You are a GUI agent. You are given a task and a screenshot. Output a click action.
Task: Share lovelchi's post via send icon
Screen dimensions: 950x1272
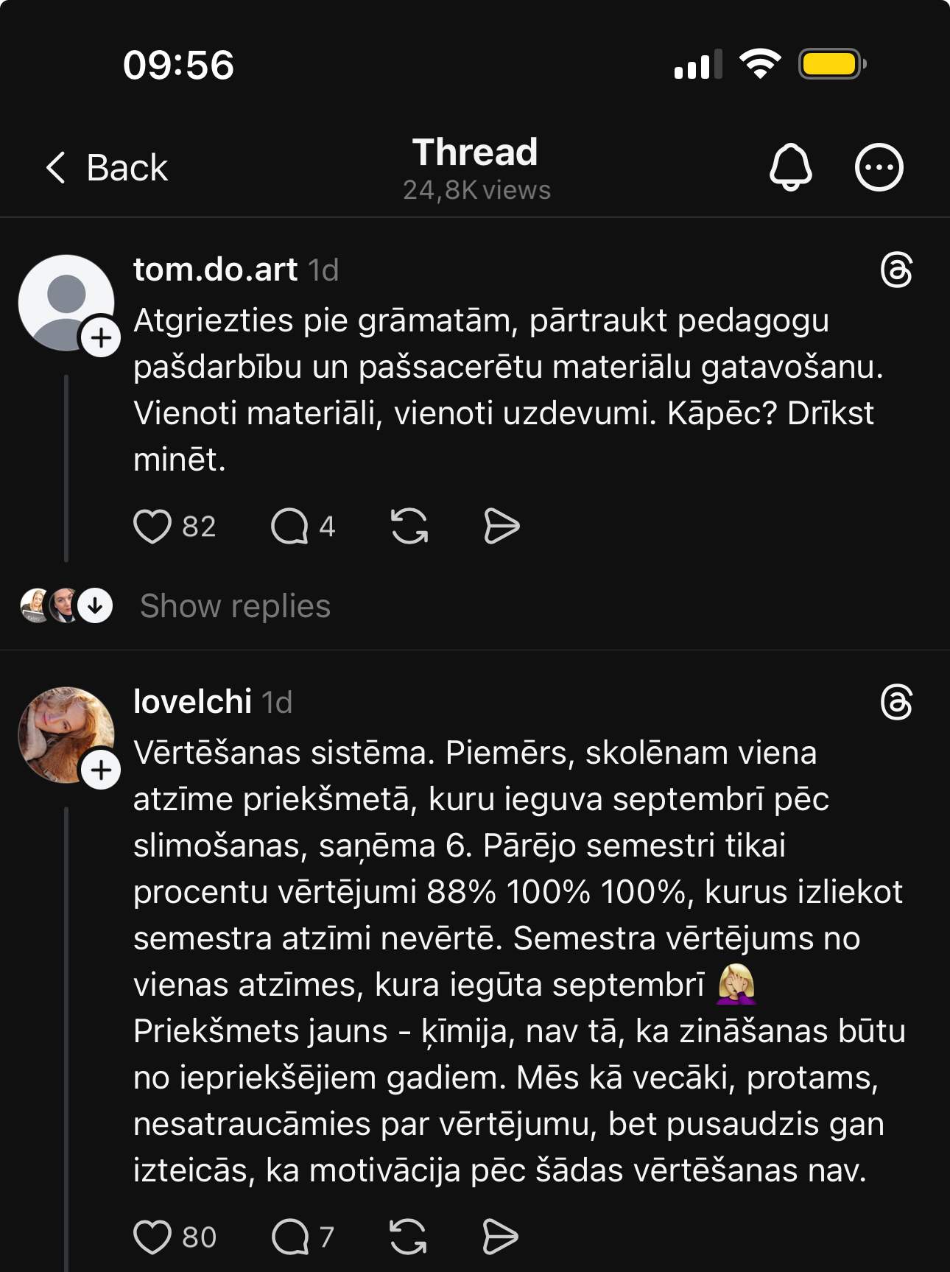coord(500,1237)
